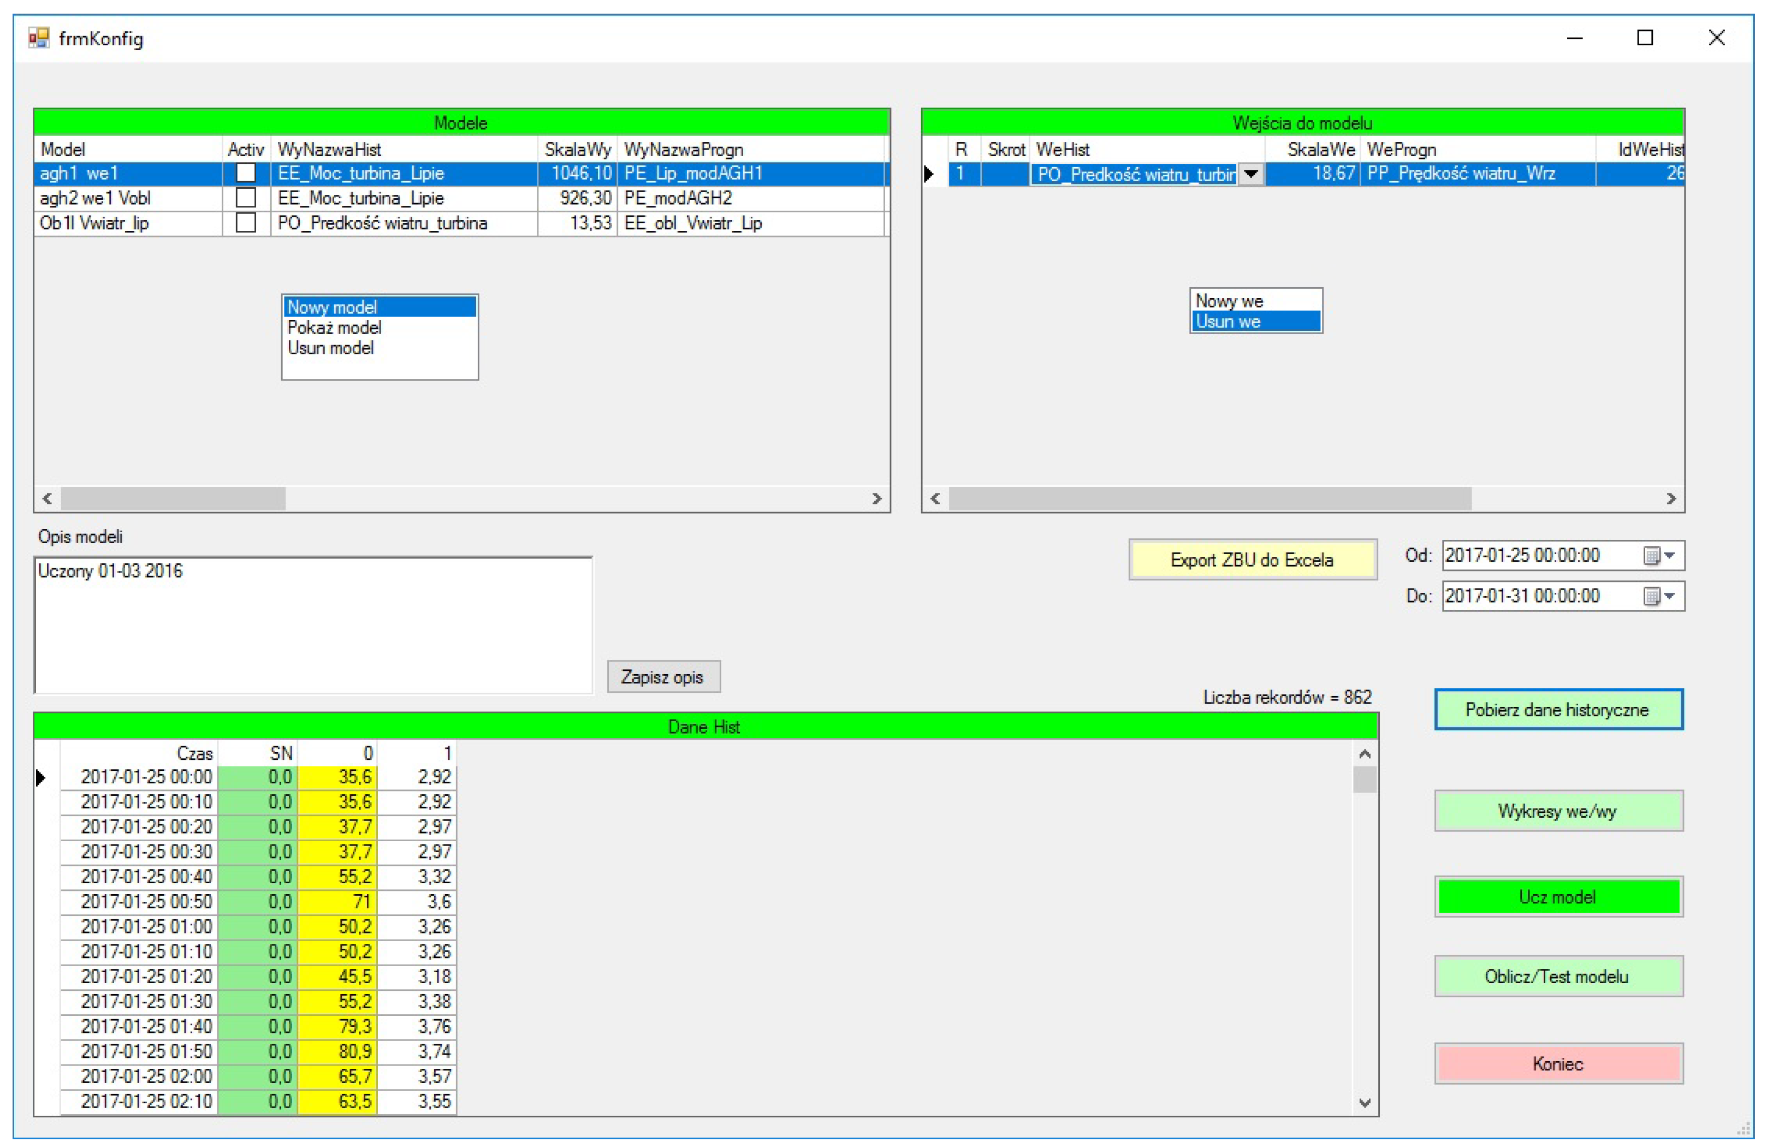Click up arrow of Dane Hist scrollbar
Image resolution: width=1767 pixels, height=1148 pixels.
pyautogui.click(x=1365, y=754)
